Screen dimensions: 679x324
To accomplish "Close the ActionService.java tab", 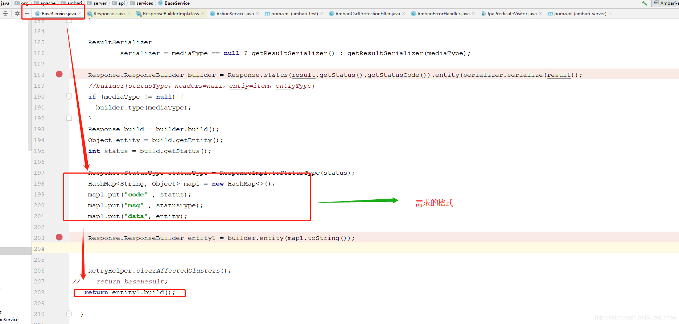I will (x=258, y=14).
